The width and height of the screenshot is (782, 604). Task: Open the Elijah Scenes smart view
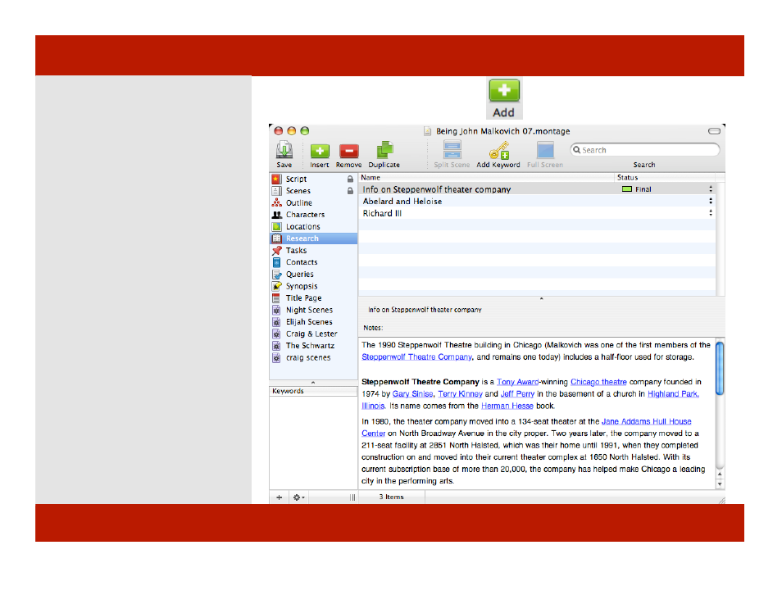tap(313, 322)
